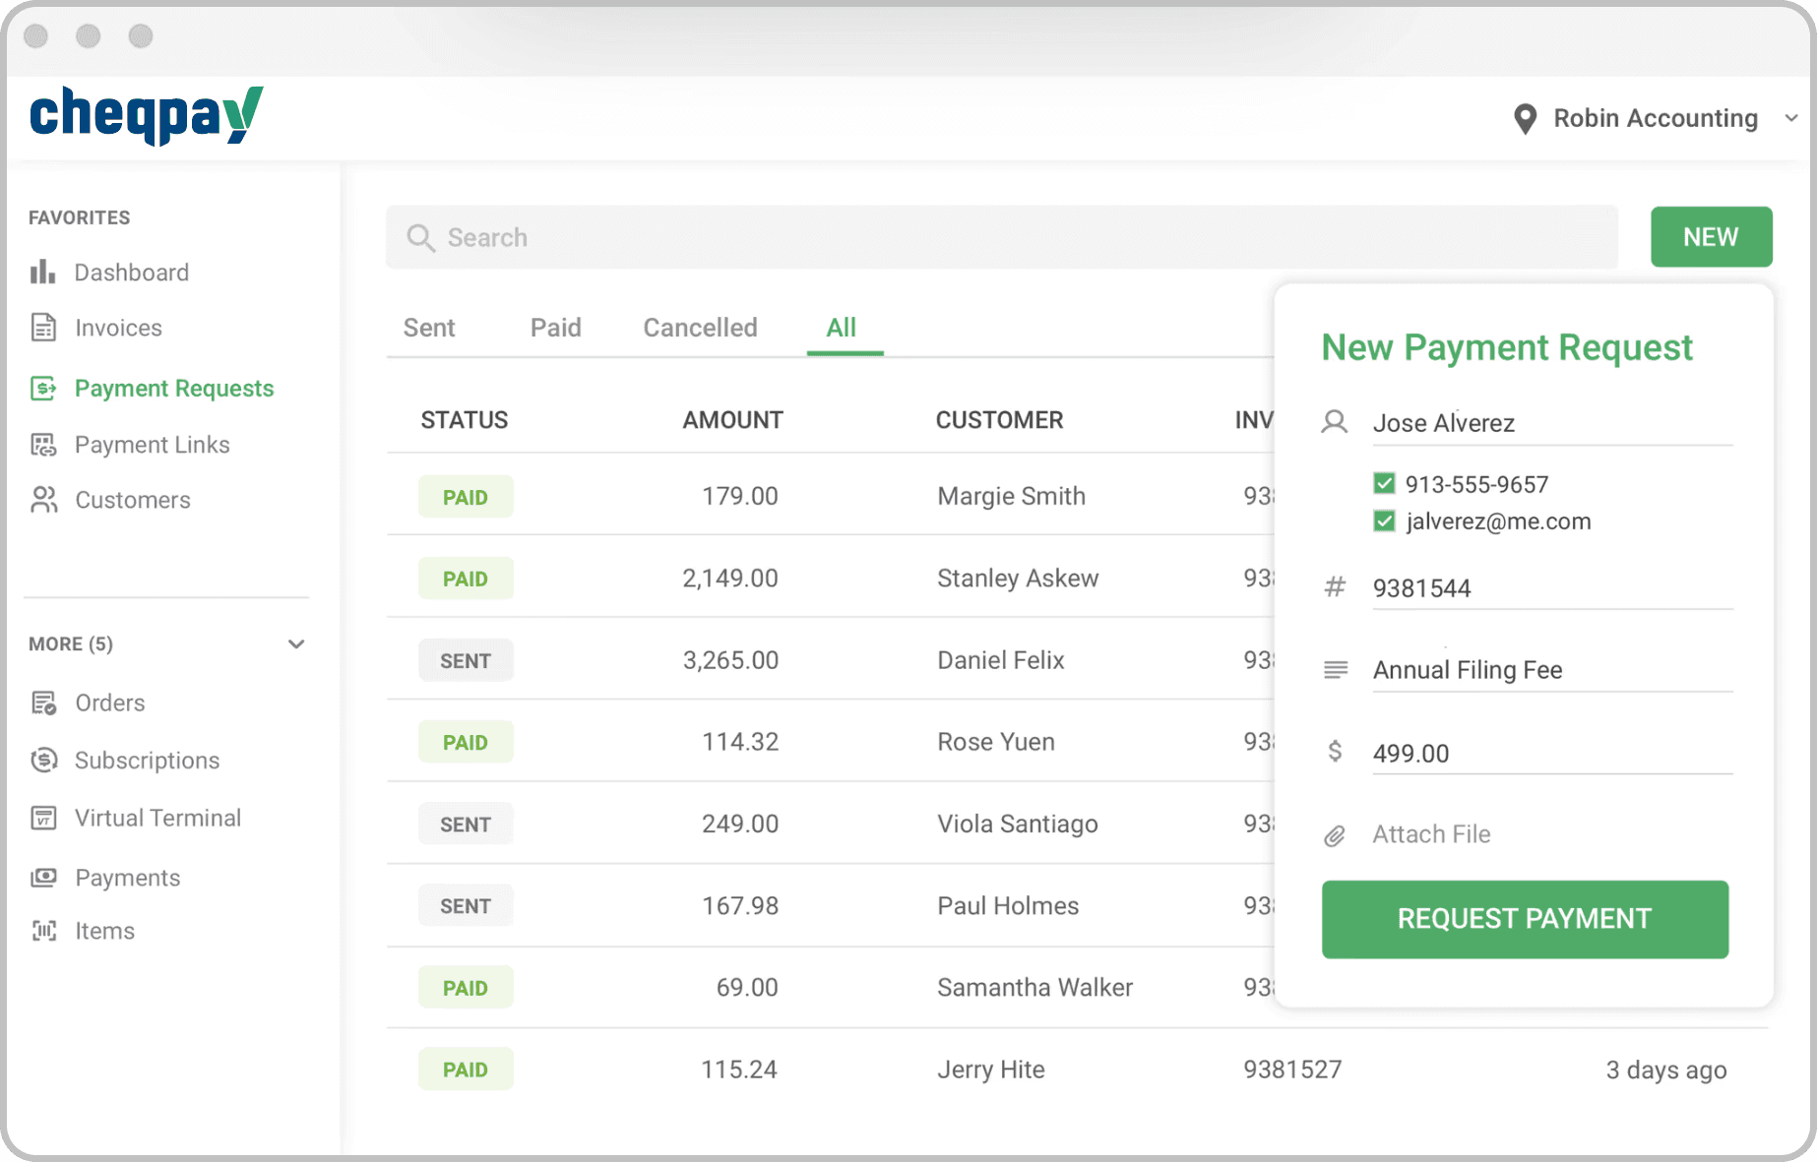Click the Subscriptions icon
The width and height of the screenshot is (1817, 1162).
click(x=43, y=760)
